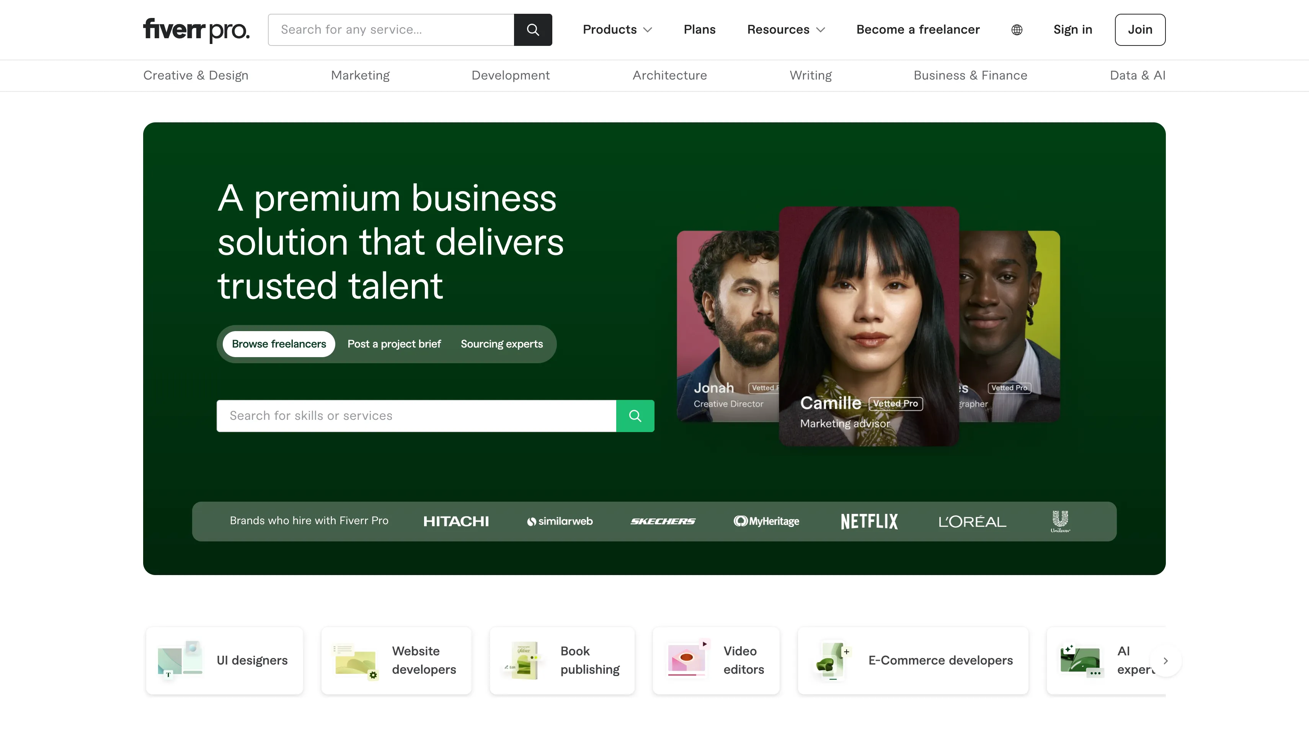
Task: Click the fiverr pro logo
Action: click(196, 29)
